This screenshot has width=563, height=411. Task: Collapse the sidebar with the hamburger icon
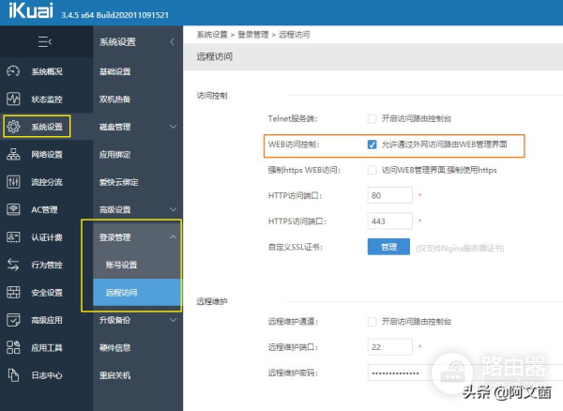coord(45,42)
